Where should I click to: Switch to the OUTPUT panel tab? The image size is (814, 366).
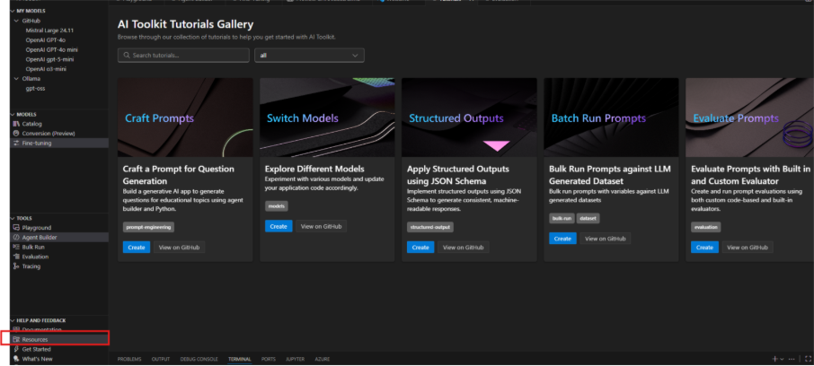pyautogui.click(x=161, y=359)
